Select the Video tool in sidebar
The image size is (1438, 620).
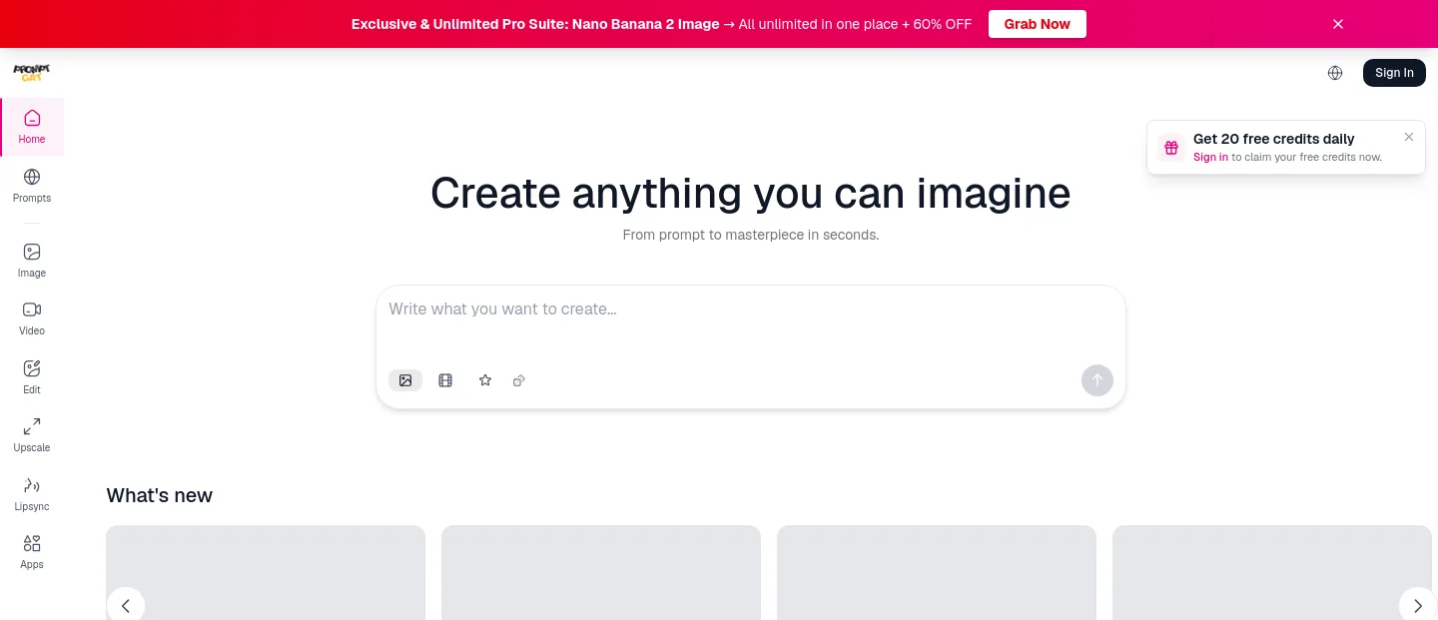click(x=32, y=317)
